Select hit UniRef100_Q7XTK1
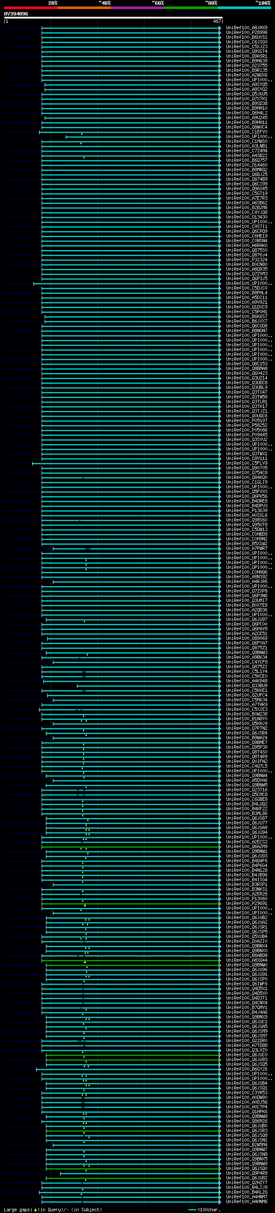The height and width of the screenshot is (1213, 275). click(247, 99)
